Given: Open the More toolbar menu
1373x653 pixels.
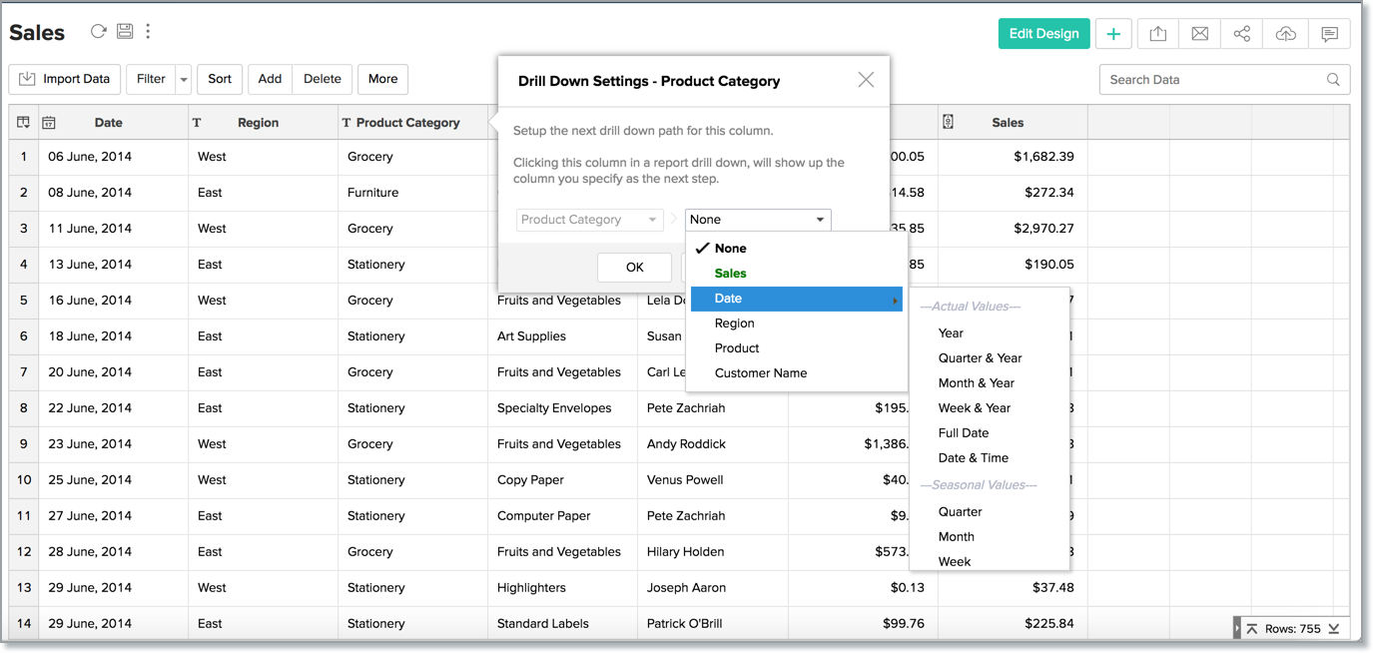Looking at the screenshot, I should [x=382, y=79].
